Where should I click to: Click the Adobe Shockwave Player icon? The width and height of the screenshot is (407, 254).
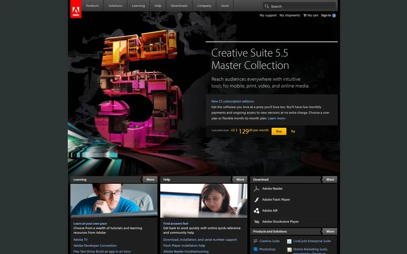(256, 221)
